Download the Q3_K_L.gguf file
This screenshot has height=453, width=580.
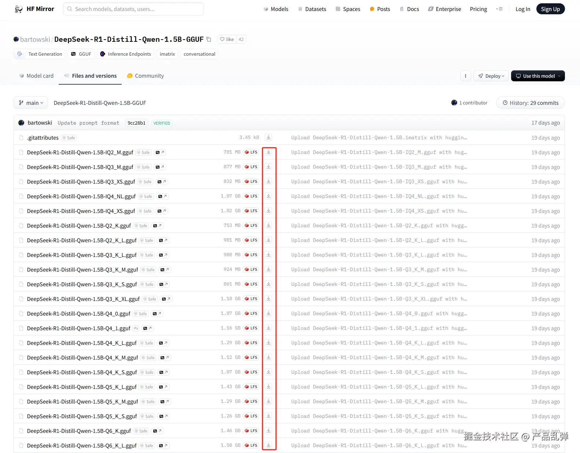click(268, 255)
